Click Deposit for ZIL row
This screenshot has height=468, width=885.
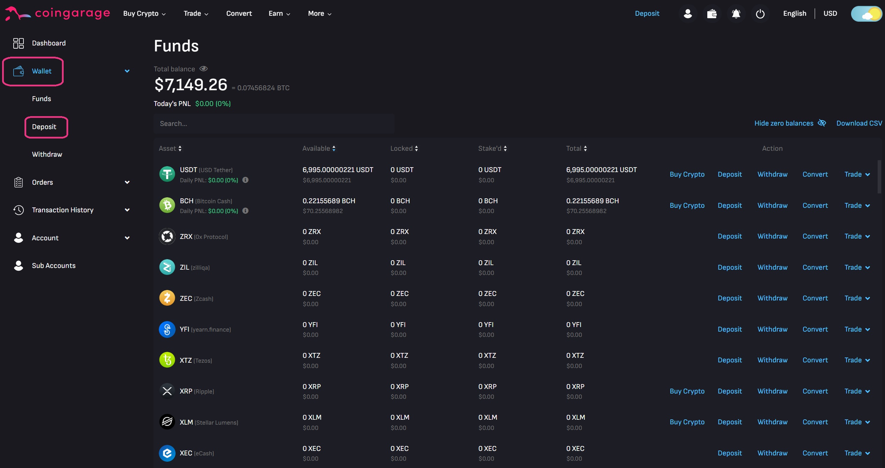(x=730, y=267)
